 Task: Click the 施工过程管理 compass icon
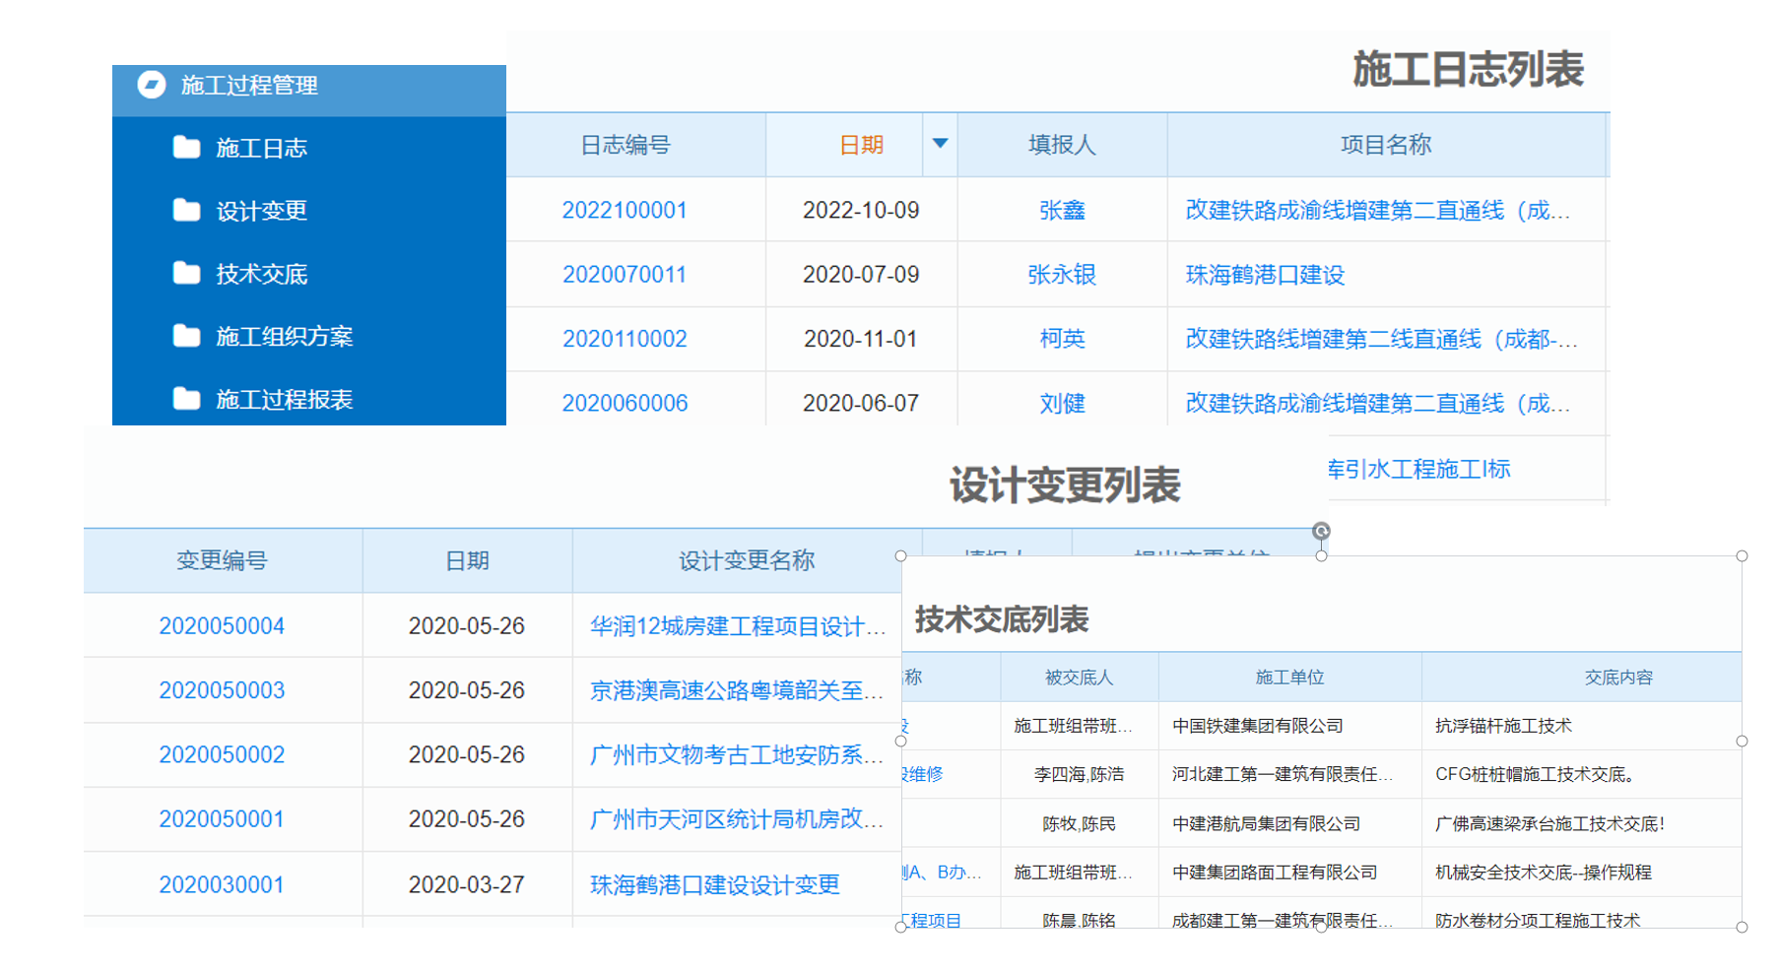click(151, 85)
